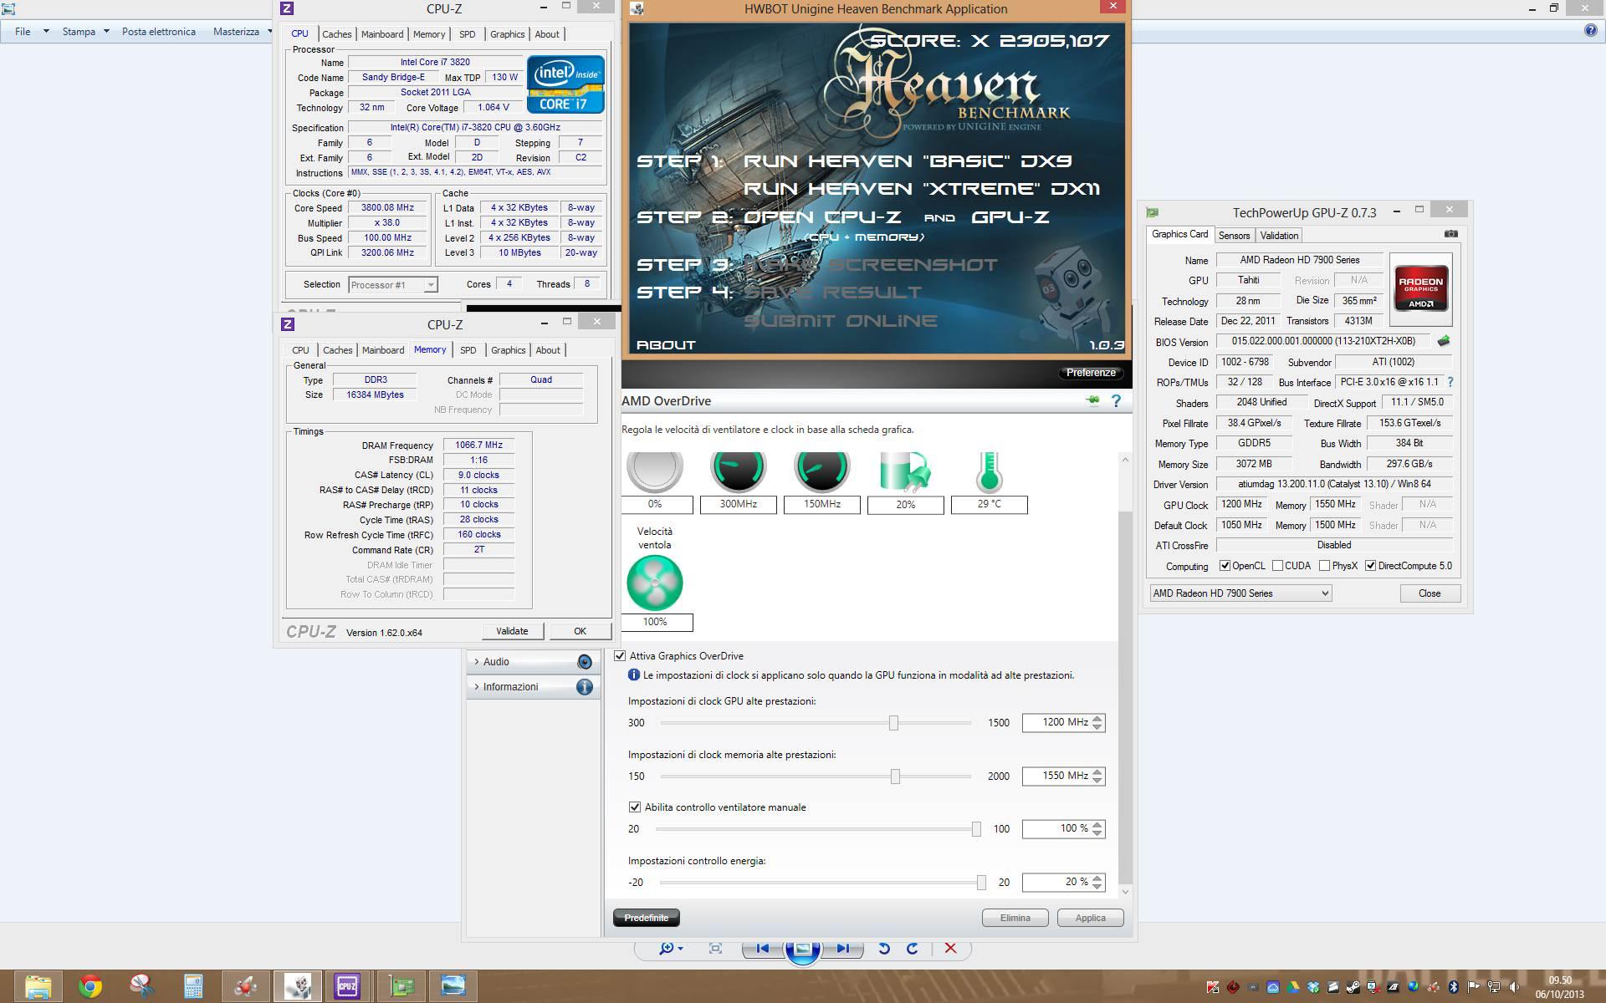Switch to the Caches tab in the top CPU-Z window
The height and width of the screenshot is (1003, 1606).
click(x=336, y=34)
